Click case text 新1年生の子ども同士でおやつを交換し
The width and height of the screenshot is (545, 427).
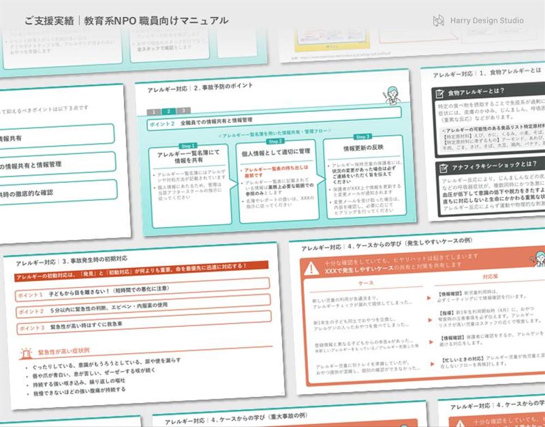tap(361, 324)
